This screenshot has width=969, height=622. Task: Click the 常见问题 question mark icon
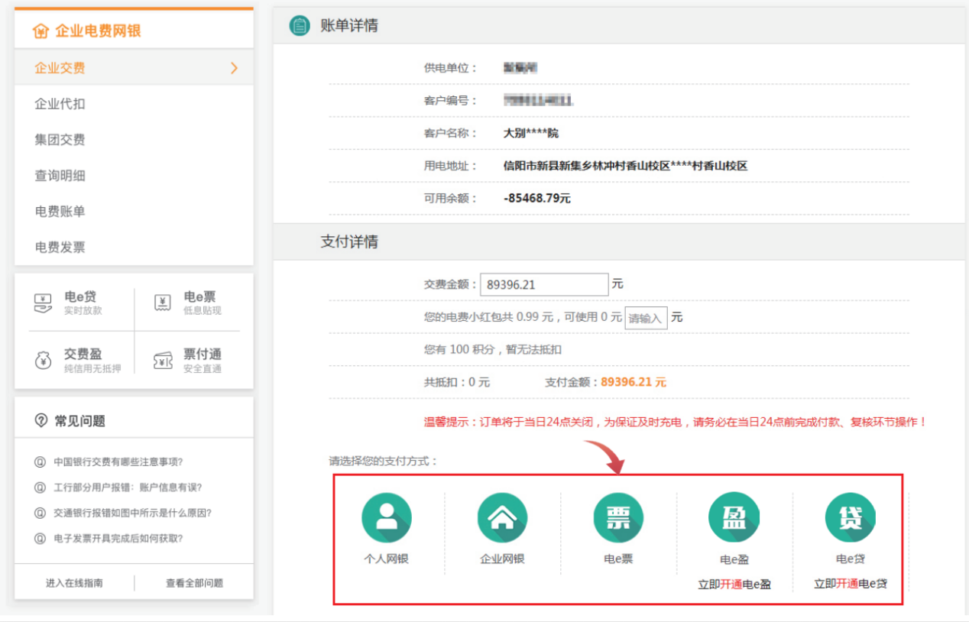point(41,420)
